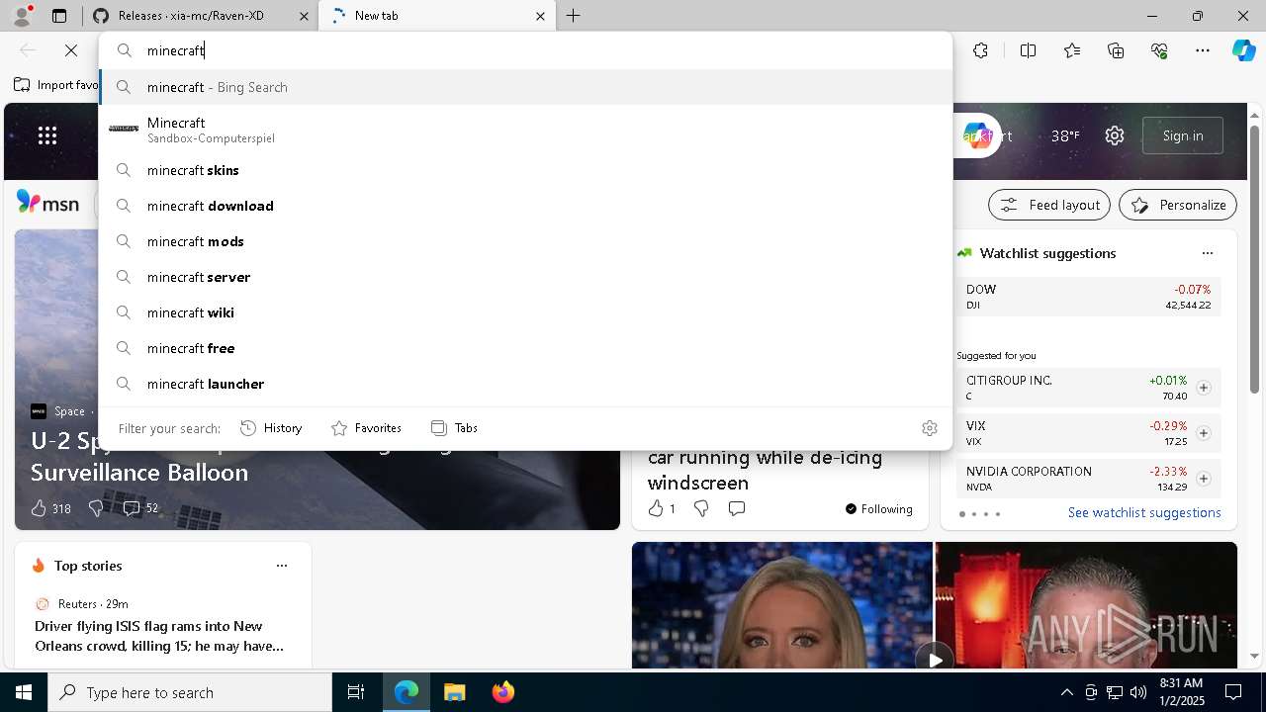Choose 'minecraft server' suggestion
The image size is (1266, 712).
(x=525, y=277)
